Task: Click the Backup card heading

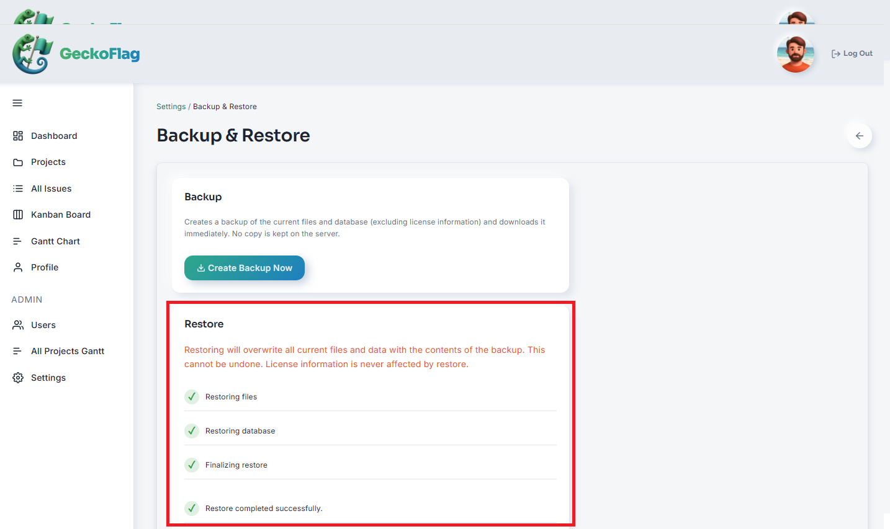Action: tap(203, 197)
